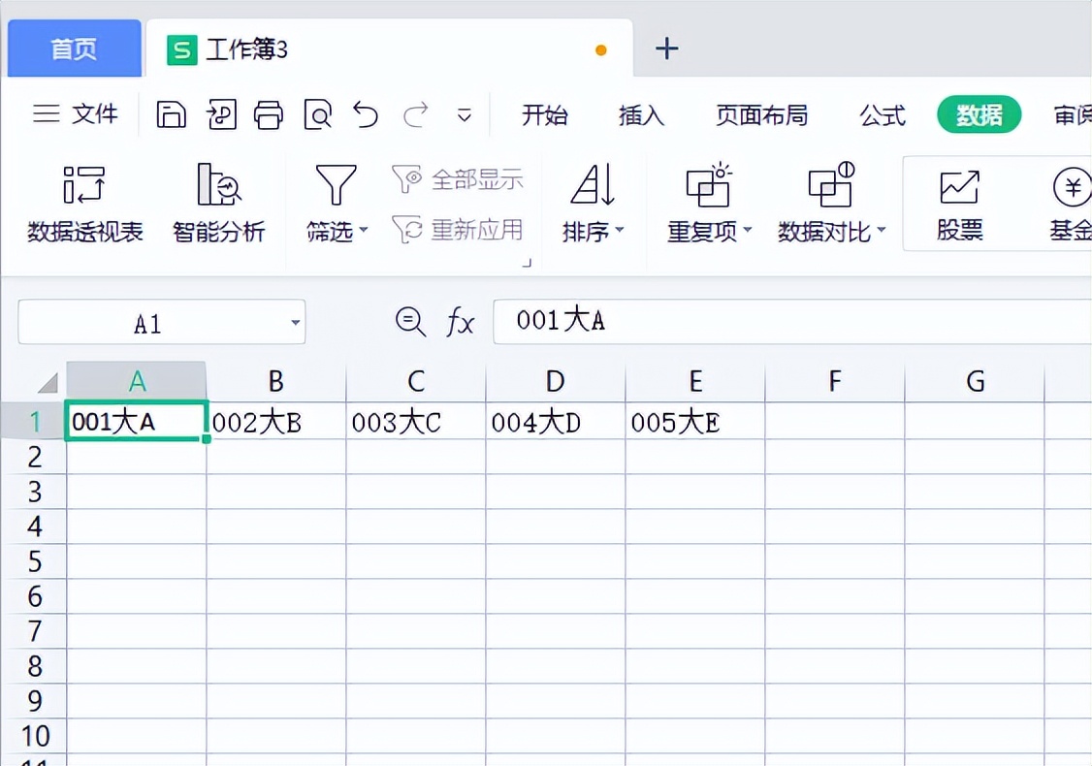
Task: Switch to the 公式 ribbon tab
Action: [881, 115]
